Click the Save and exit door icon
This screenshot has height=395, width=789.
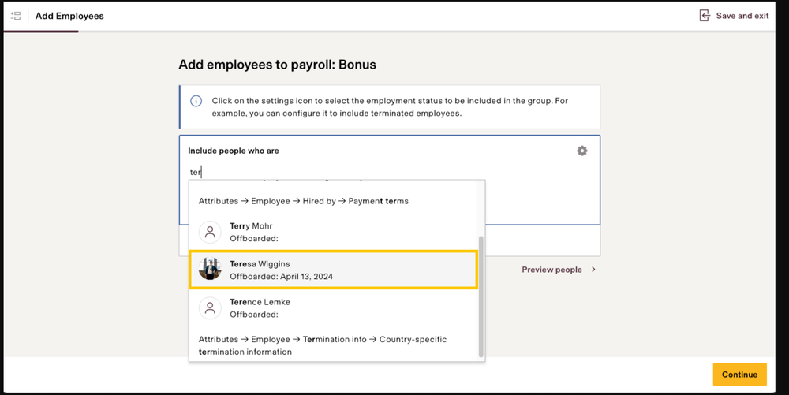705,16
